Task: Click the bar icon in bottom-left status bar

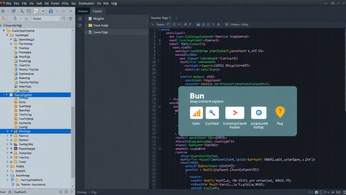Action: pyautogui.click(x=10, y=192)
